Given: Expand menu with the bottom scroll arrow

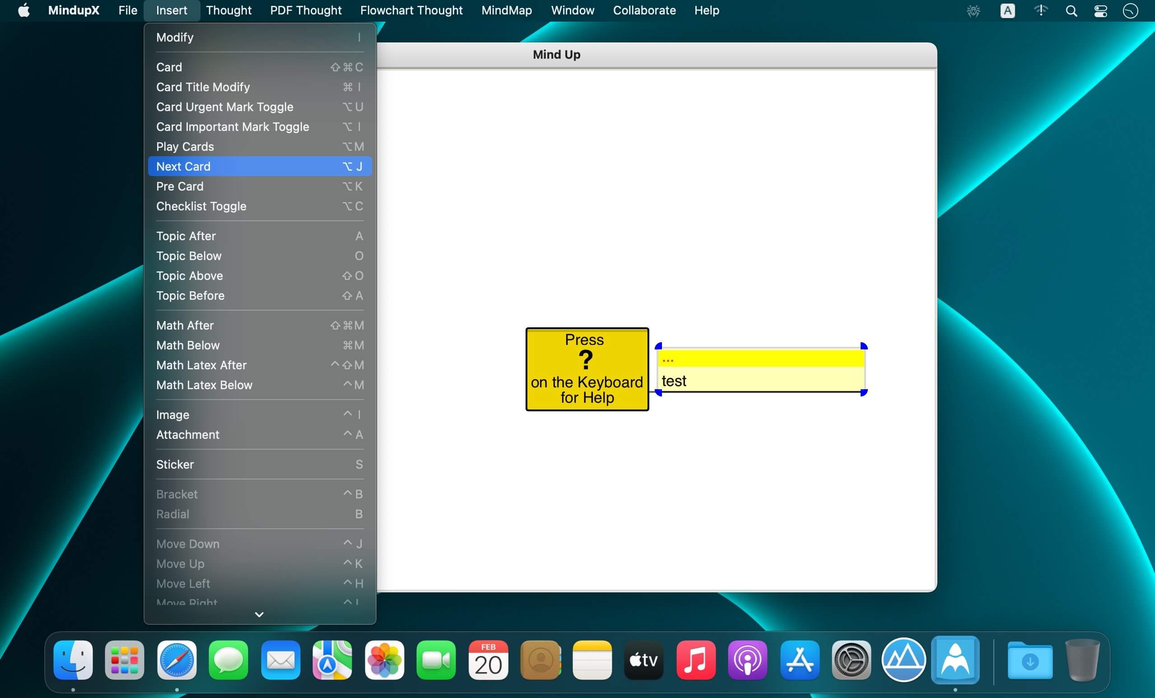Looking at the screenshot, I should point(259,614).
